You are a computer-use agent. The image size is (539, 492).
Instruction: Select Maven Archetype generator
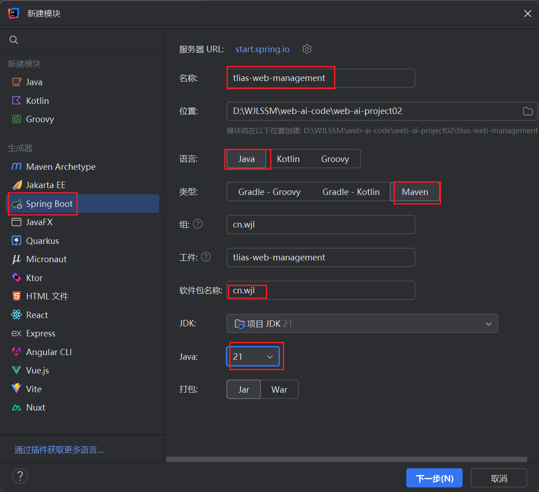click(82, 167)
